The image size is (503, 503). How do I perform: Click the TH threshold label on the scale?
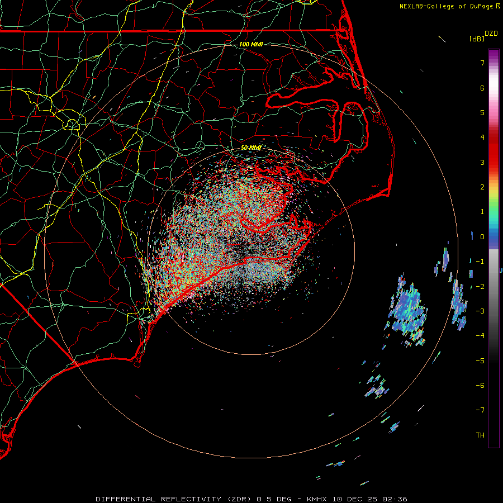480,435
